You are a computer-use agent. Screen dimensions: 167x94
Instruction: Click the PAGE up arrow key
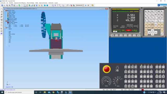146,31
